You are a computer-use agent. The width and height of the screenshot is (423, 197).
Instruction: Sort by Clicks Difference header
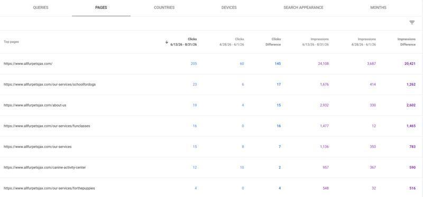273,42
